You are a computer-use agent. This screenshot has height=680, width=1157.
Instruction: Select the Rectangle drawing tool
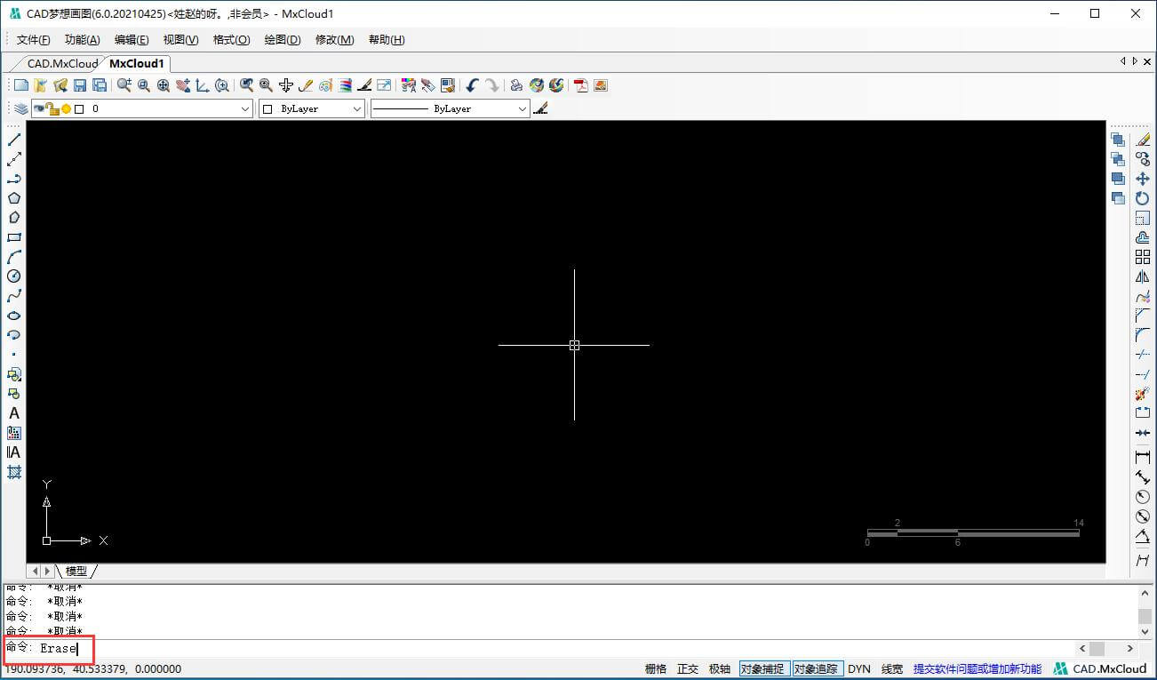(x=13, y=237)
